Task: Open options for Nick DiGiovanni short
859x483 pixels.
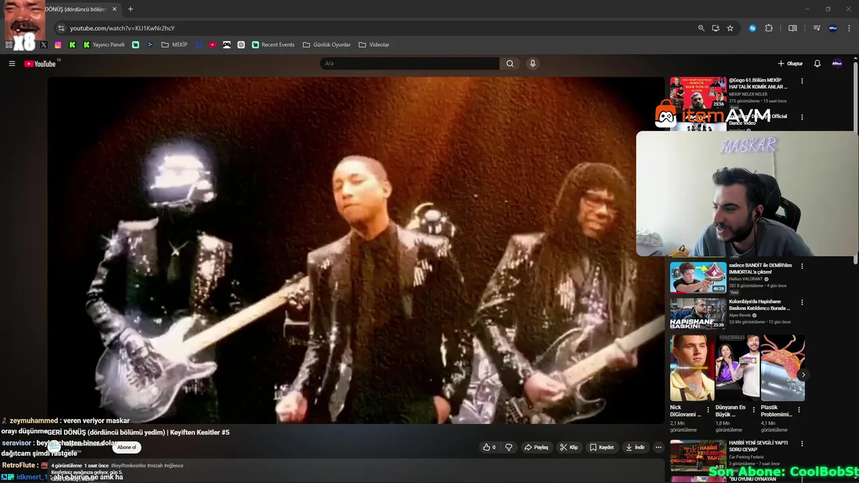Action: (x=708, y=410)
